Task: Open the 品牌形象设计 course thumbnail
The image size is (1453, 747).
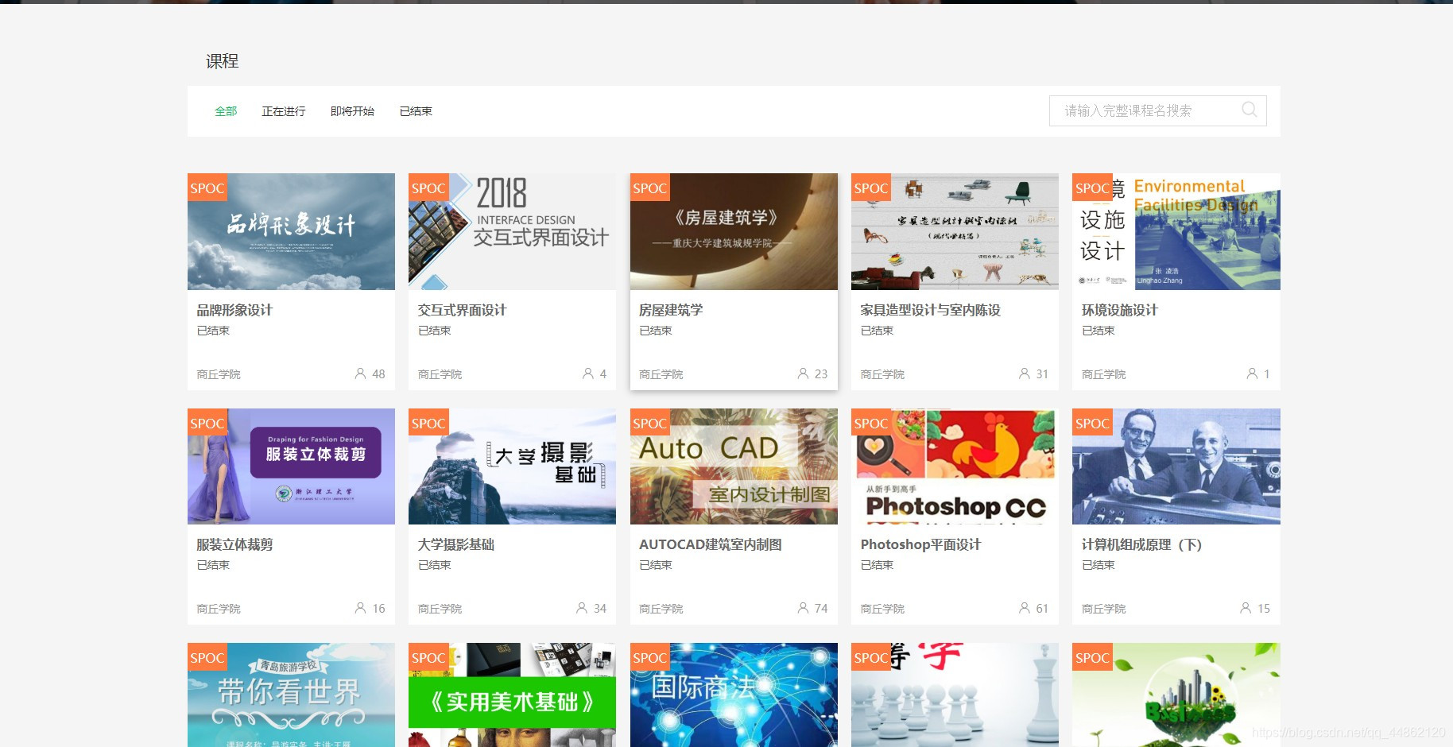Action: (x=291, y=231)
